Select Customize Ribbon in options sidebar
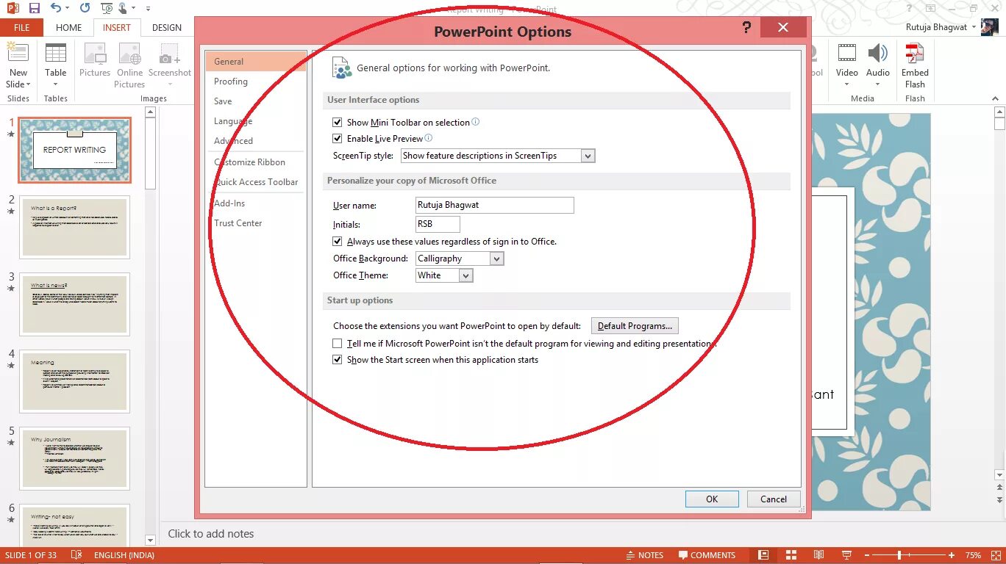1006x564 pixels. (249, 162)
